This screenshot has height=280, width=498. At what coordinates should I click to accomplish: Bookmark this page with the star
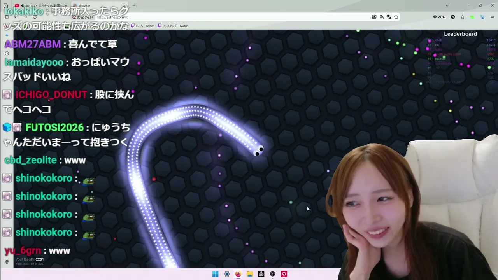pyautogui.click(x=396, y=17)
